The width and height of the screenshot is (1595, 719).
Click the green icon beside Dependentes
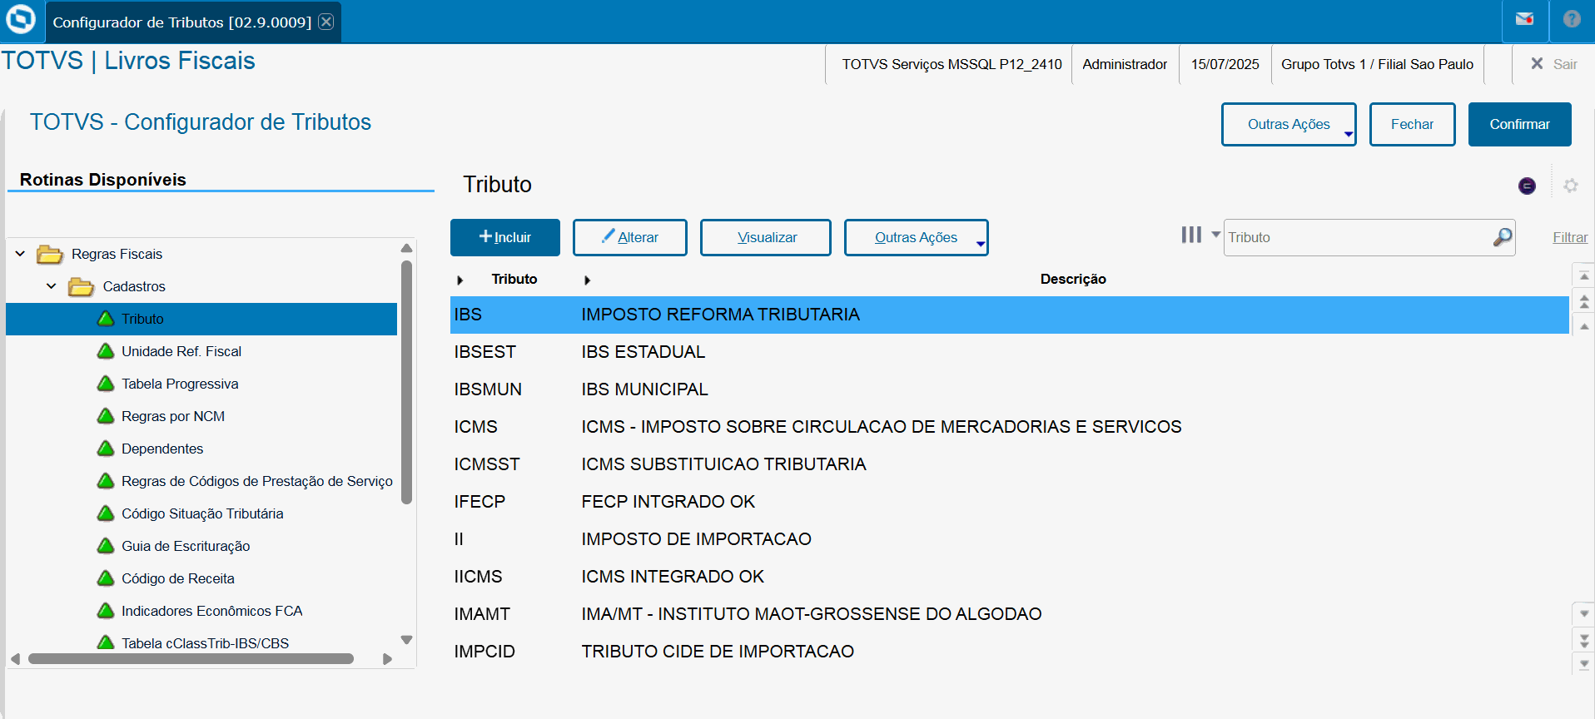coord(106,449)
